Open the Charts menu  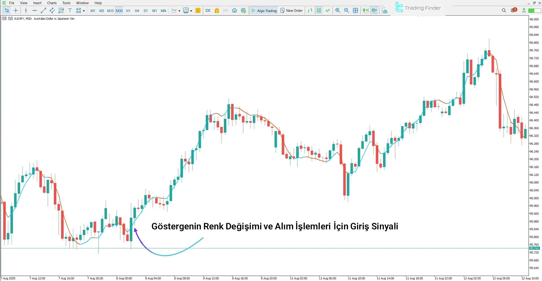coord(52,3)
